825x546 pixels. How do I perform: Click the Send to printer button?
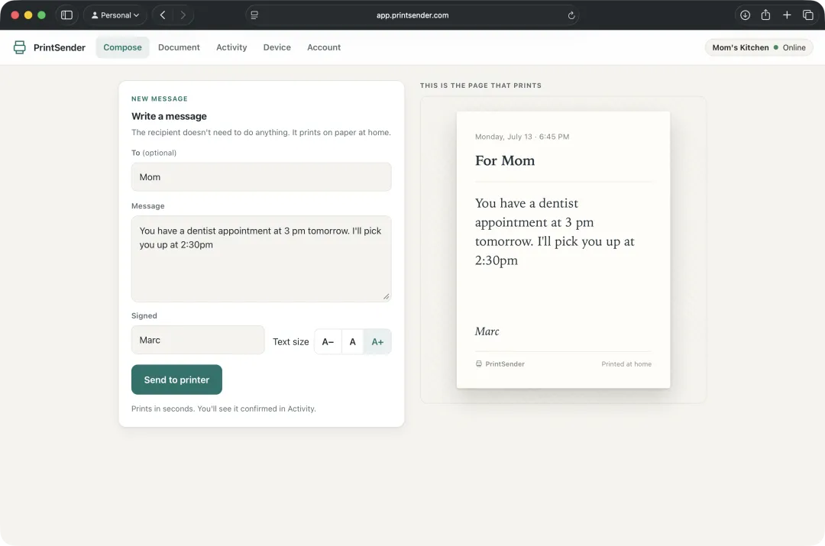[x=176, y=380]
